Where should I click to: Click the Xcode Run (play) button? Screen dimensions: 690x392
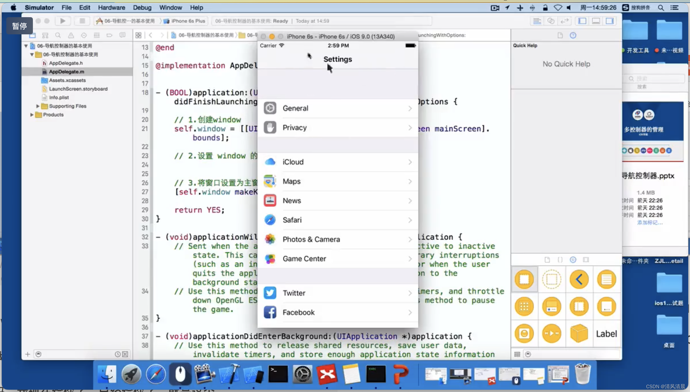tap(63, 21)
